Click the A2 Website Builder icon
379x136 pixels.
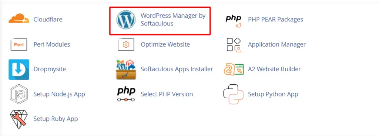(x=234, y=69)
